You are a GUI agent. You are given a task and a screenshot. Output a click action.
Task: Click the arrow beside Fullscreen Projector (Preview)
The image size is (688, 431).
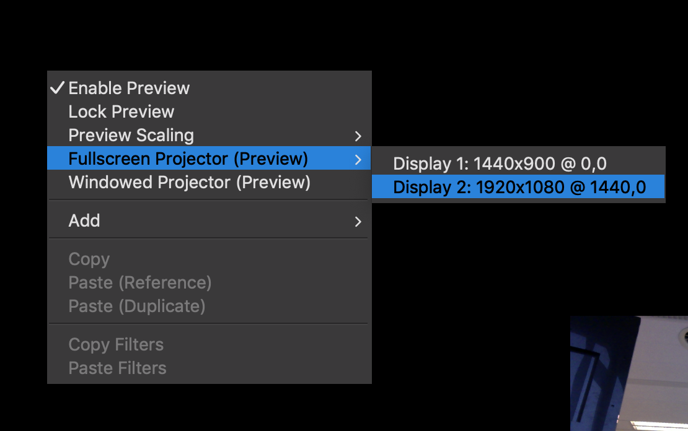[x=358, y=159]
